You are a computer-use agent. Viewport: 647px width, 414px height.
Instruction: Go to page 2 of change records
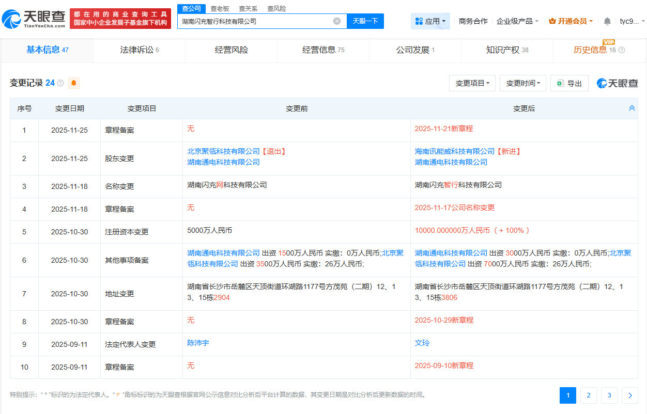tap(588, 395)
